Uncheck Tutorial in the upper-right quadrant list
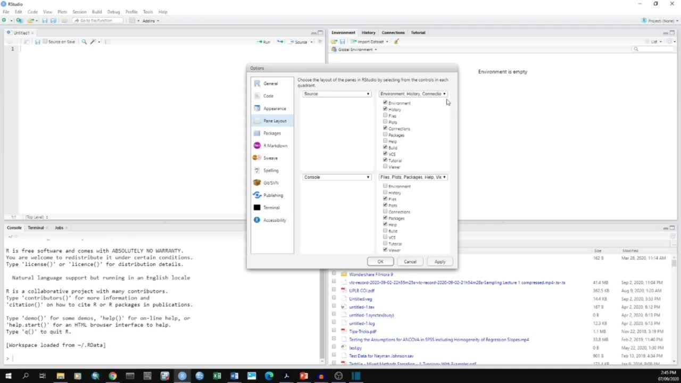Viewport: 681px width, 383px height. [x=385, y=160]
